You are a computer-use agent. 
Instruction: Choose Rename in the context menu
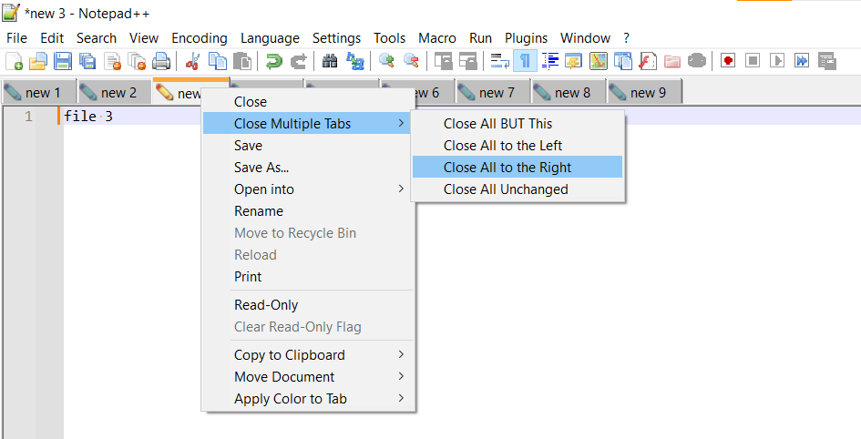click(x=308, y=211)
